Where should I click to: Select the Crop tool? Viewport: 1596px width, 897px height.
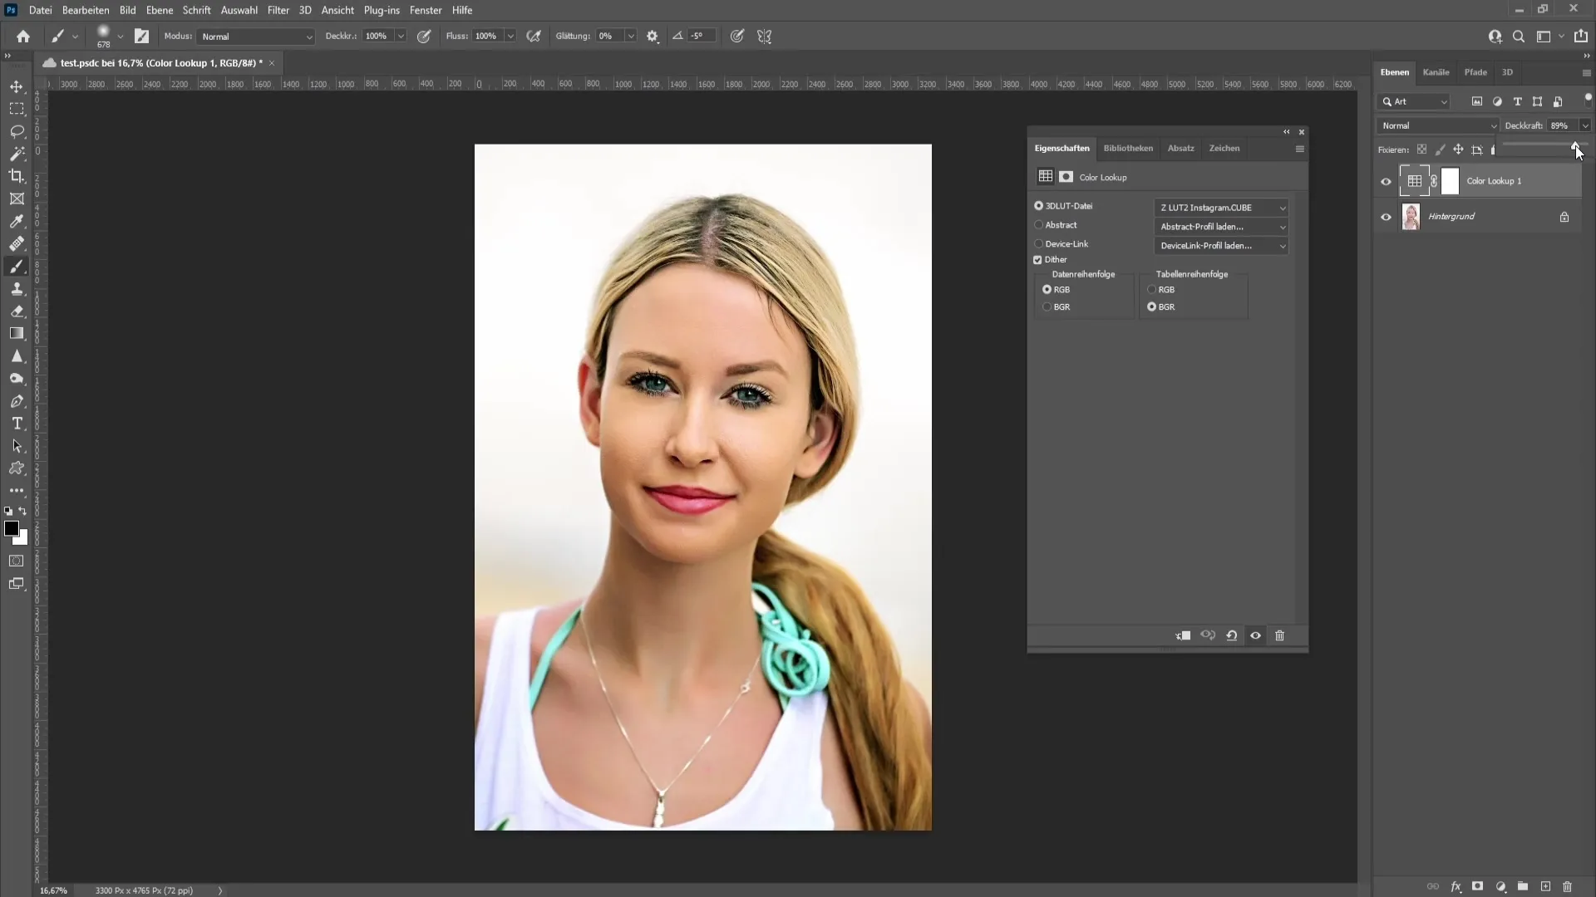[17, 176]
